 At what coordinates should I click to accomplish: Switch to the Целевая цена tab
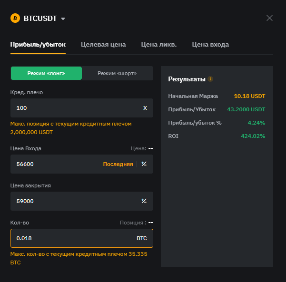103,45
